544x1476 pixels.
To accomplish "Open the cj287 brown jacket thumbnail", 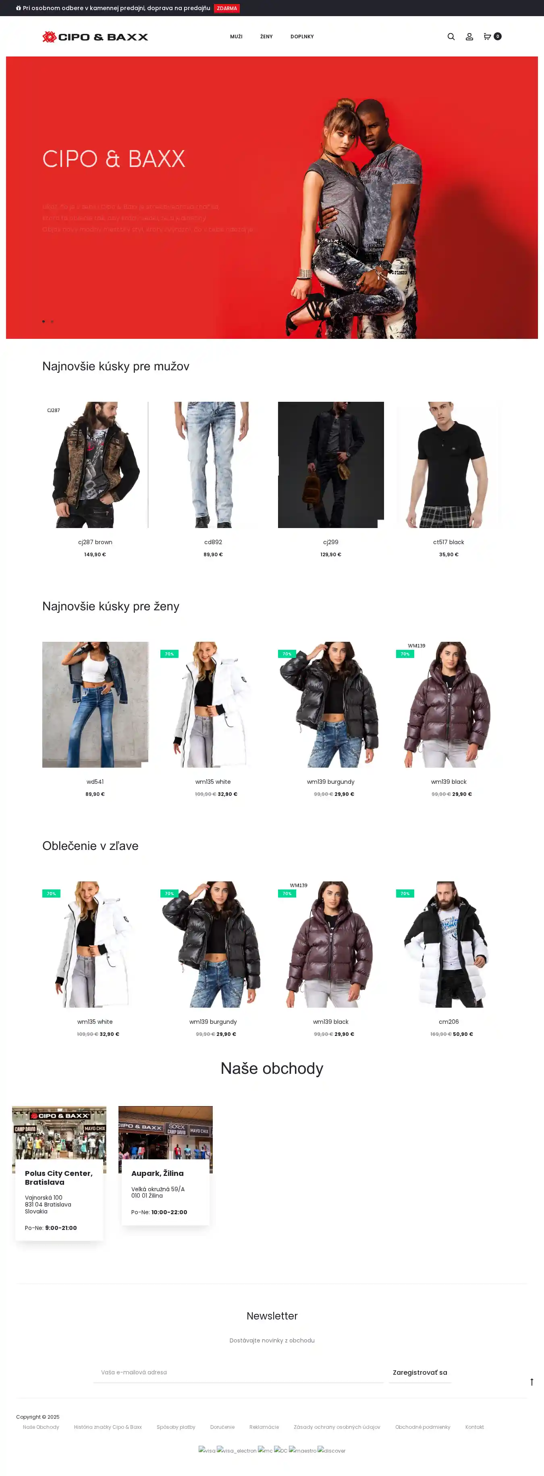I will click(95, 465).
